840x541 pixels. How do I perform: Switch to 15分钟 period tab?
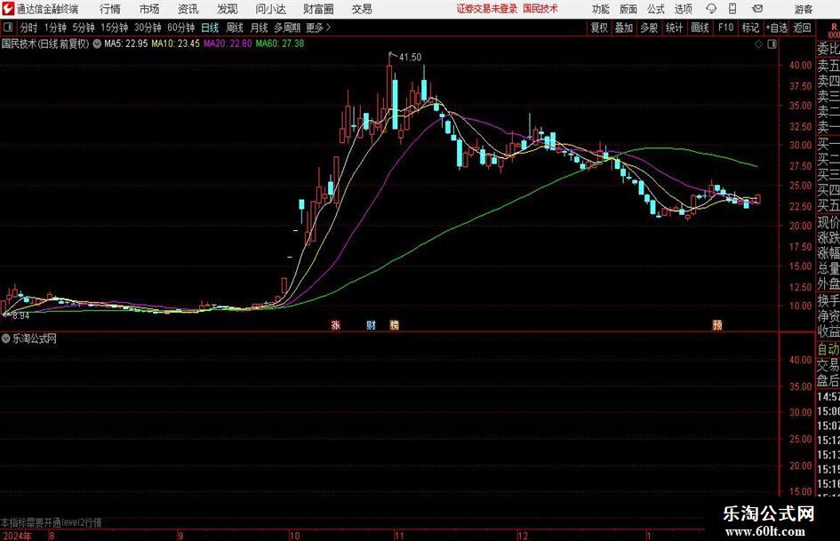115,28
